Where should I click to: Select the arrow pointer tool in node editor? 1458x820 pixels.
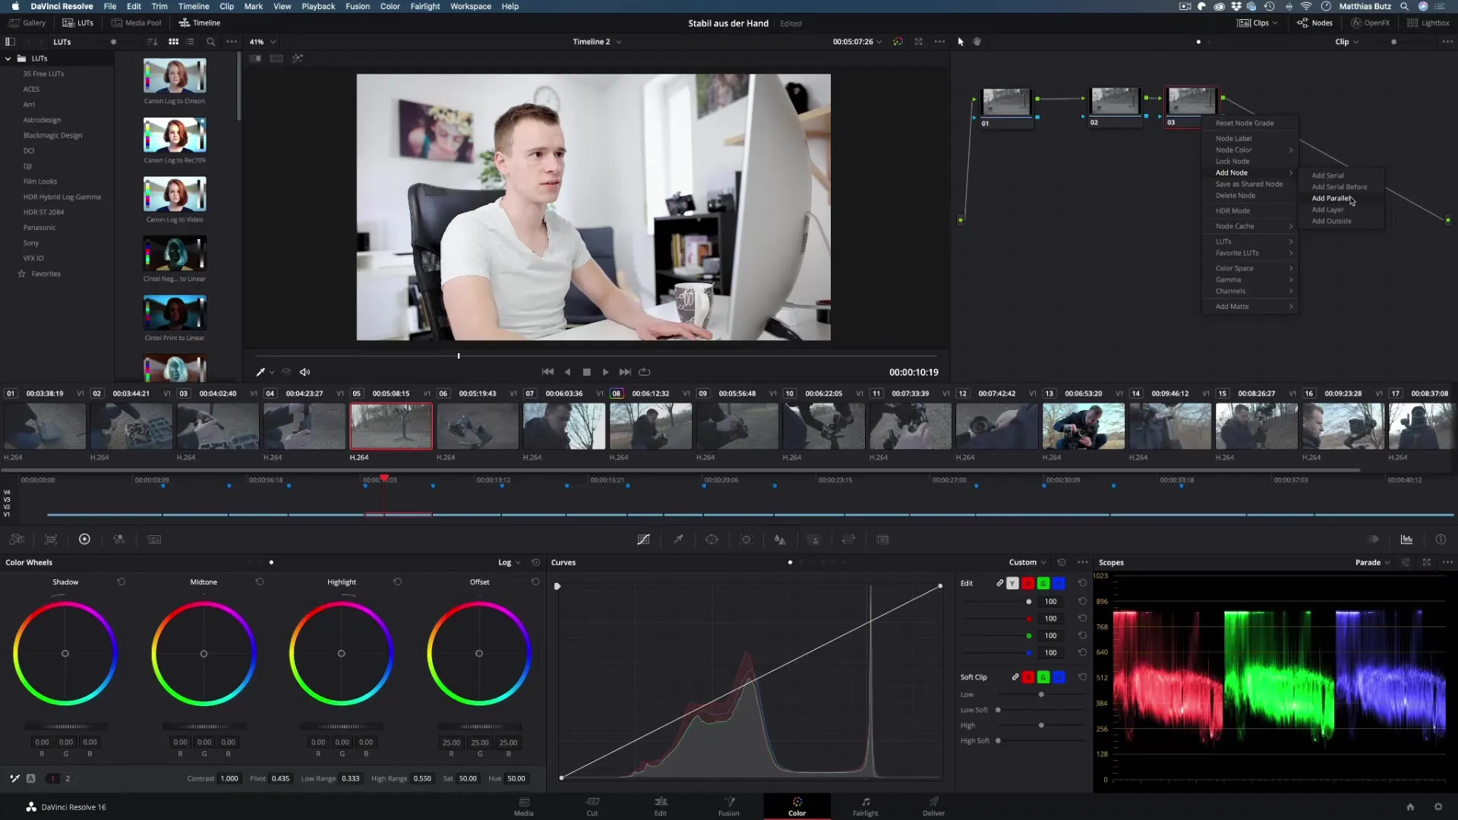point(961,42)
